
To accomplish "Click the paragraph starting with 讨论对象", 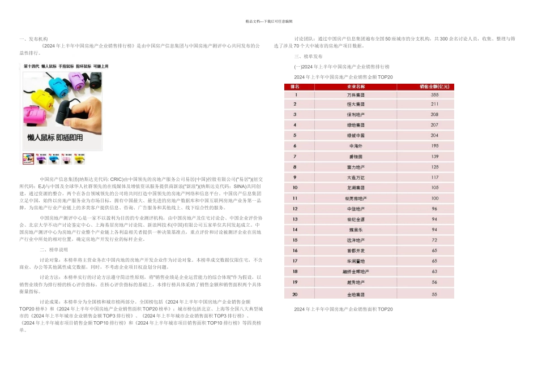I will (x=141, y=264).
